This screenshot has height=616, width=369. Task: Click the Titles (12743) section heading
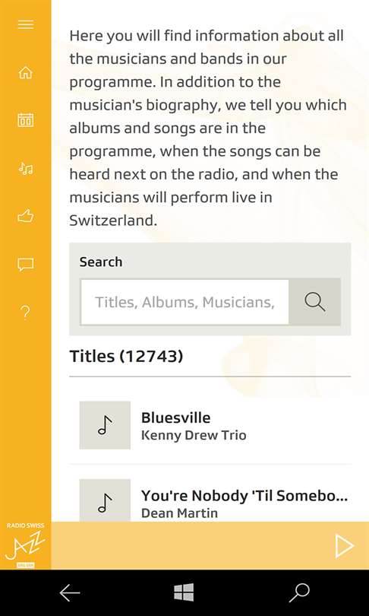tap(126, 357)
